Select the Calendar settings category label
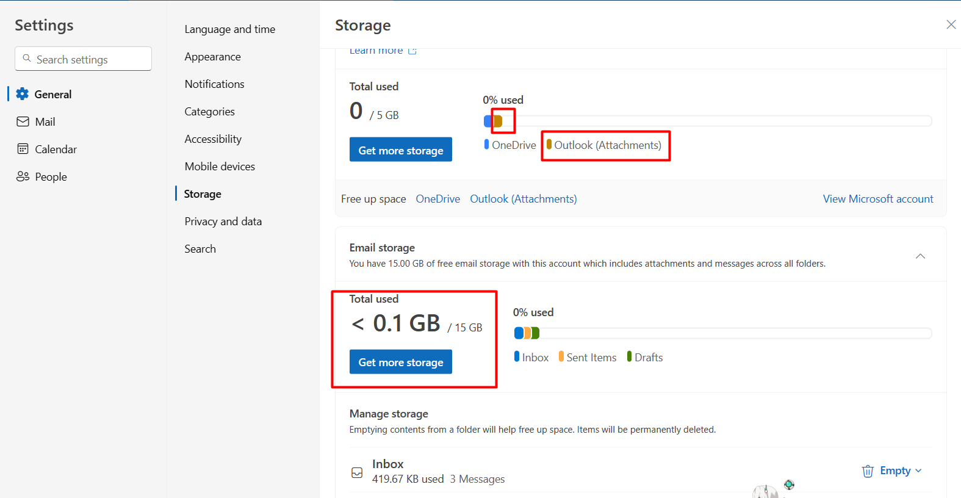Viewport: 961px width, 498px height. (56, 150)
